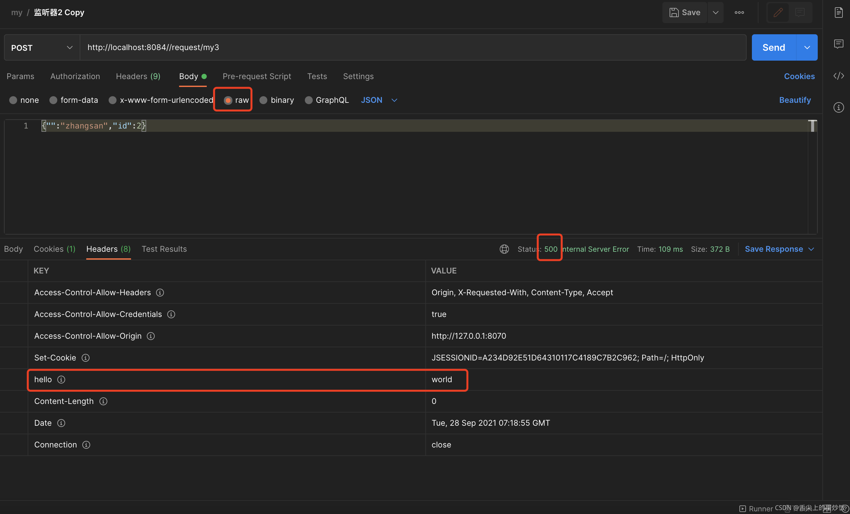
Task: Switch to response Headers (8) tab
Action: 108,249
